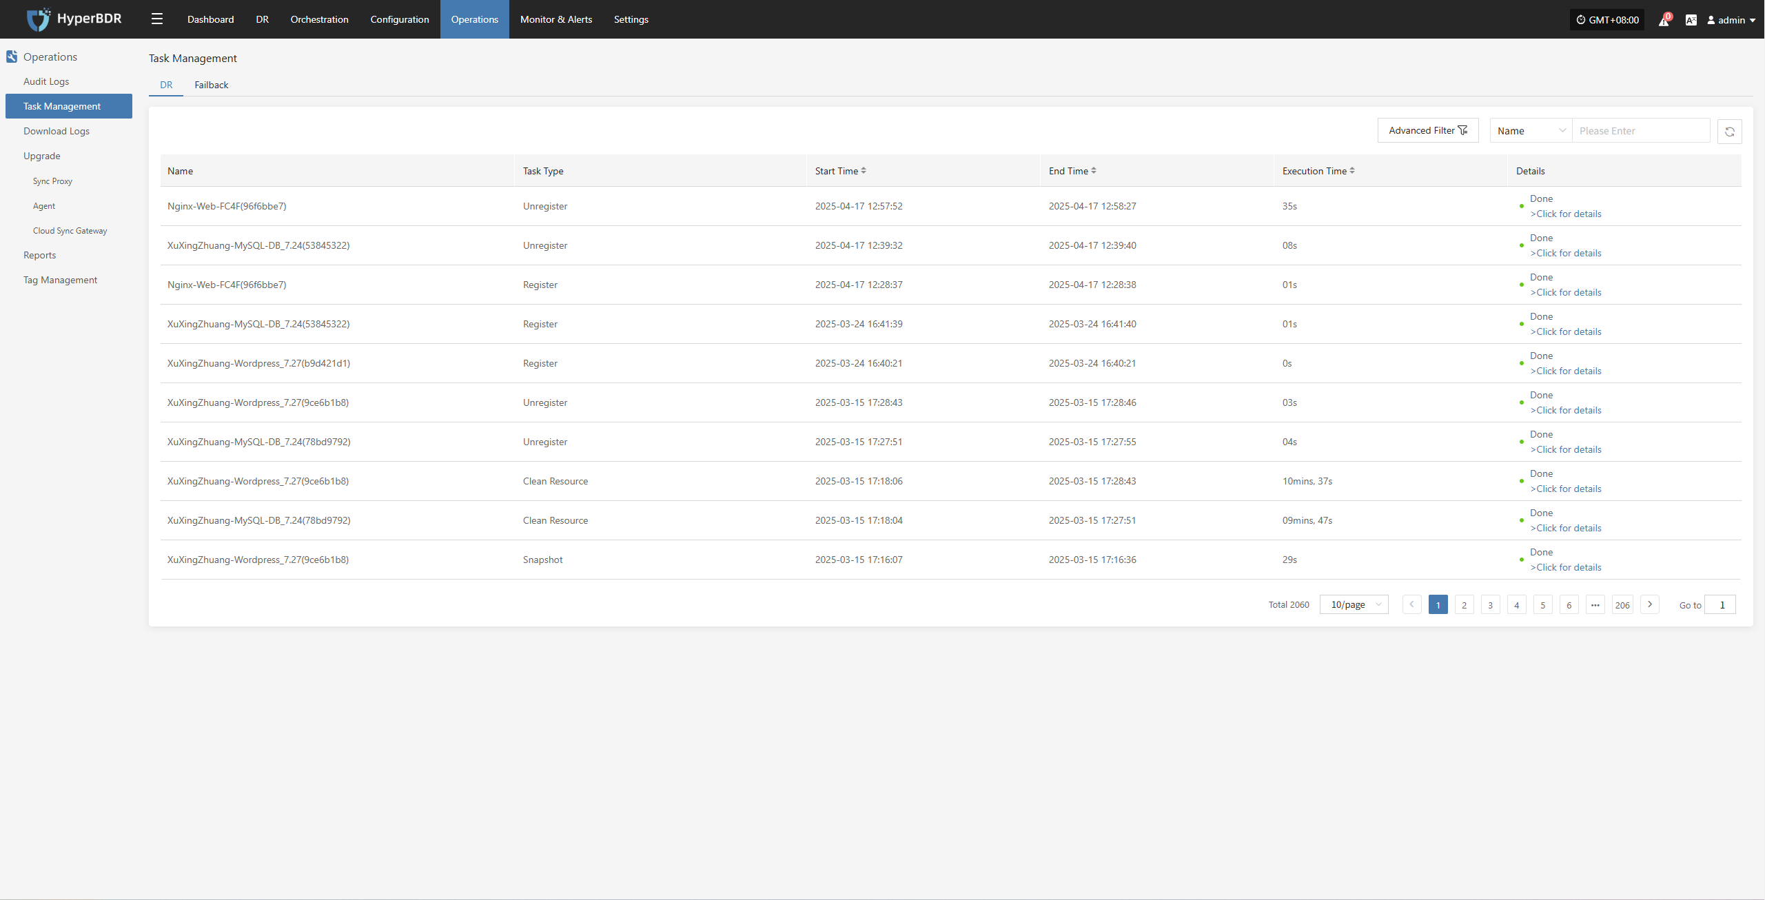Click the HyperBDR logo
Viewport: 1765px width, 900px height.
coord(74,19)
